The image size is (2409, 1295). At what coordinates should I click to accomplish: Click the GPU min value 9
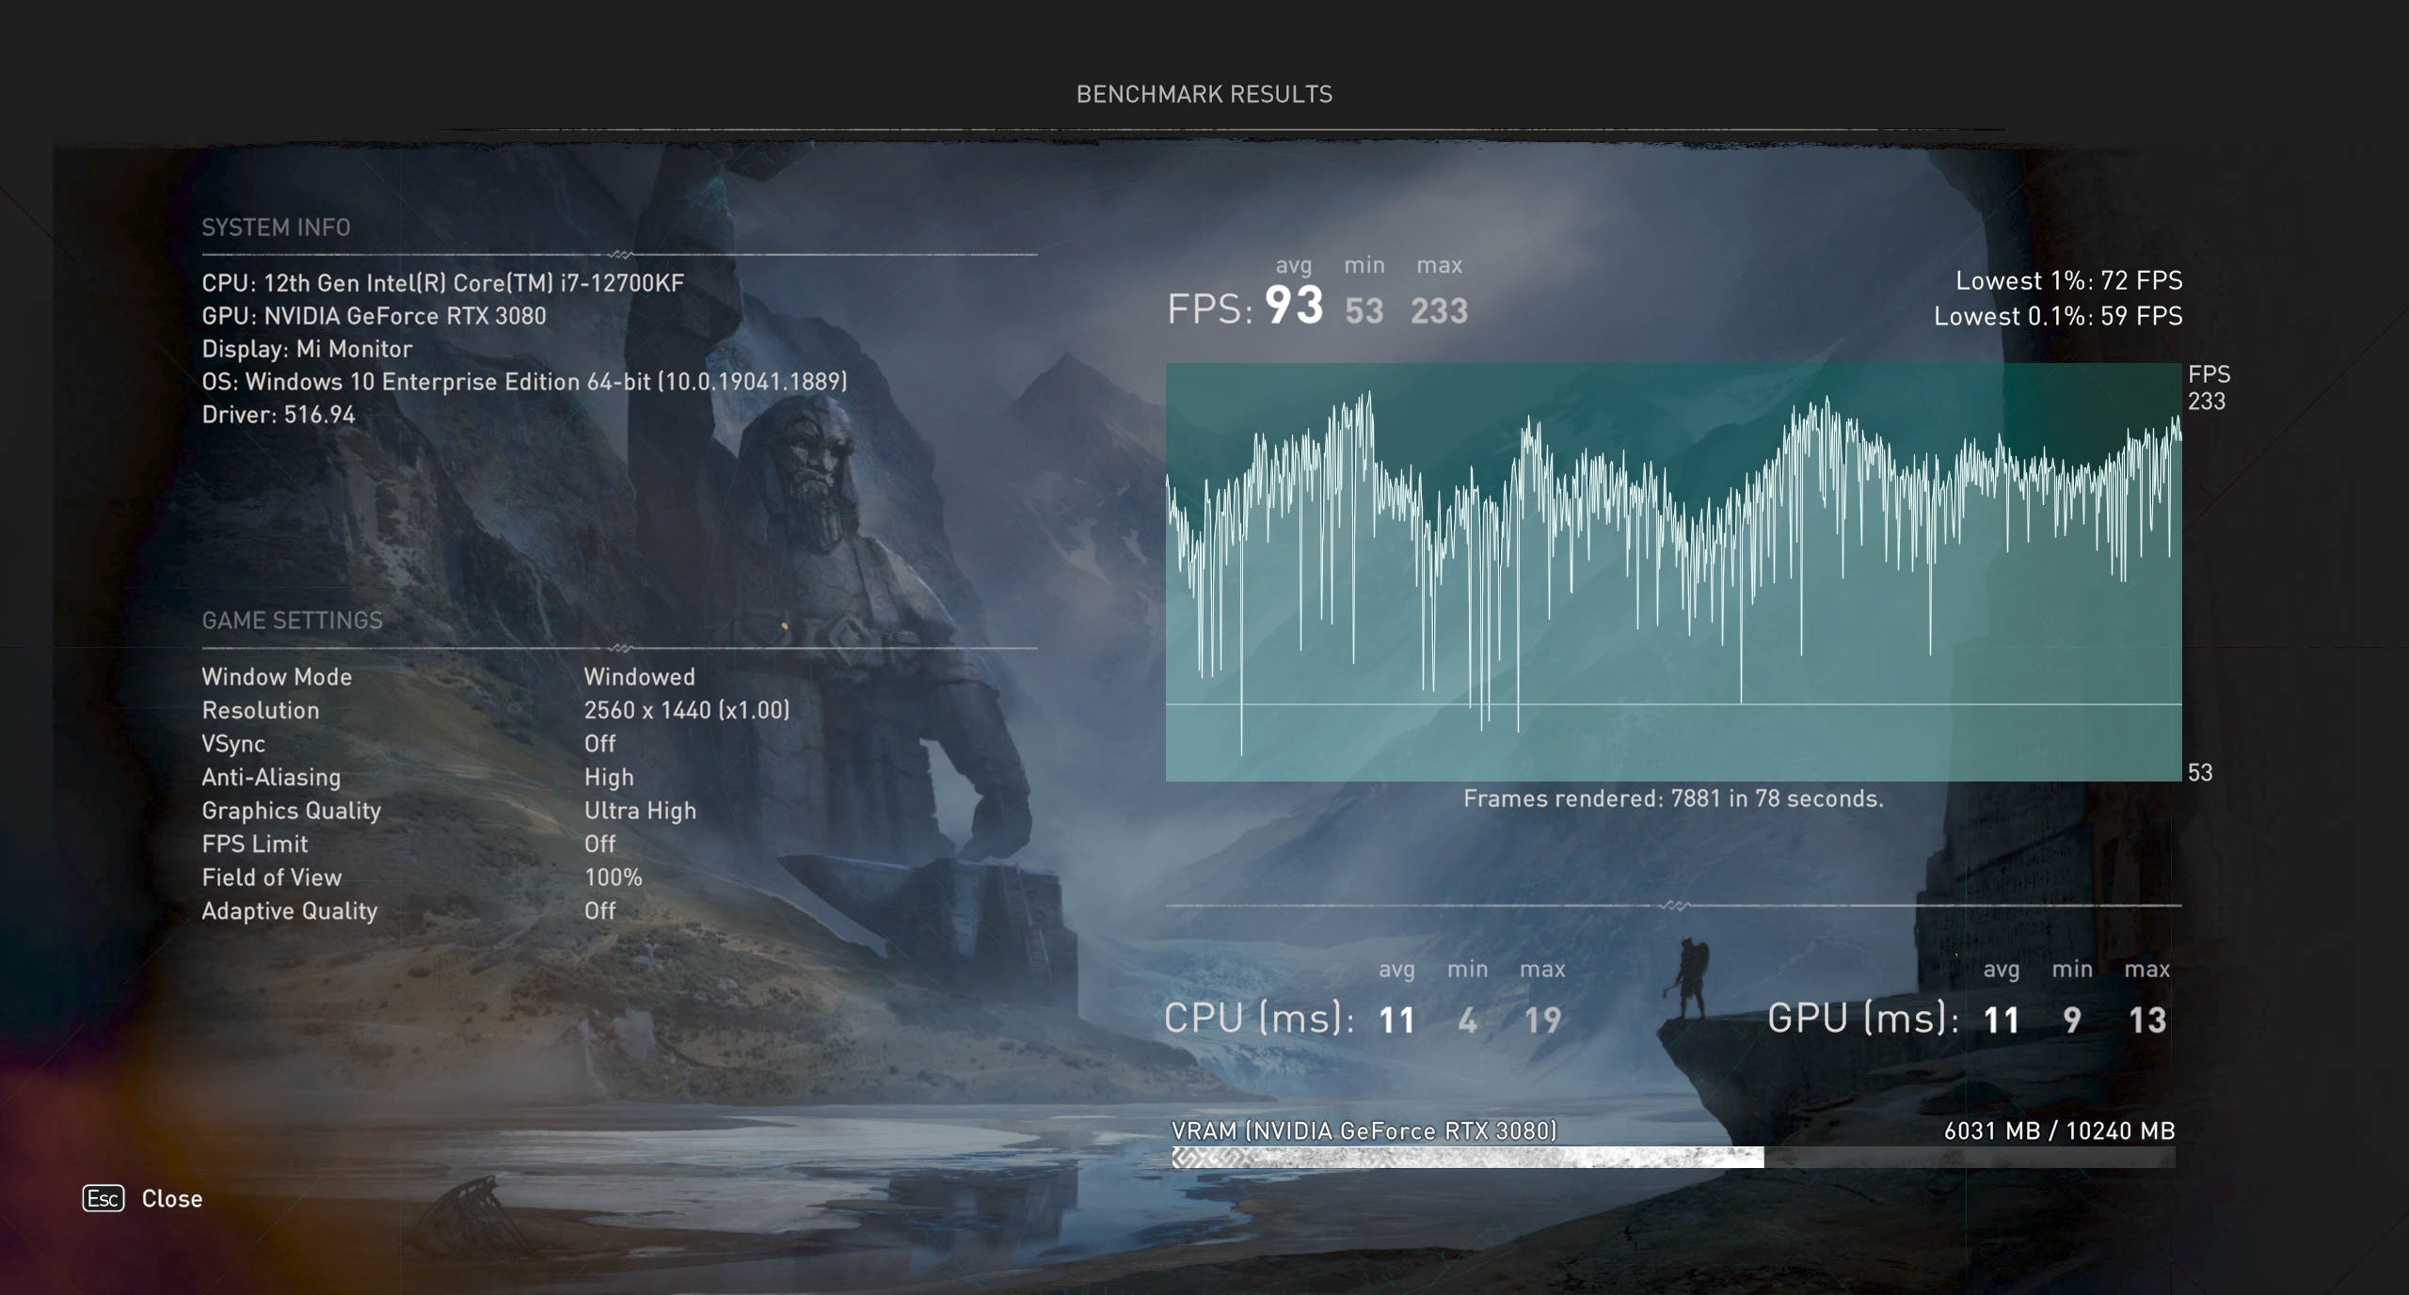point(2072,1020)
